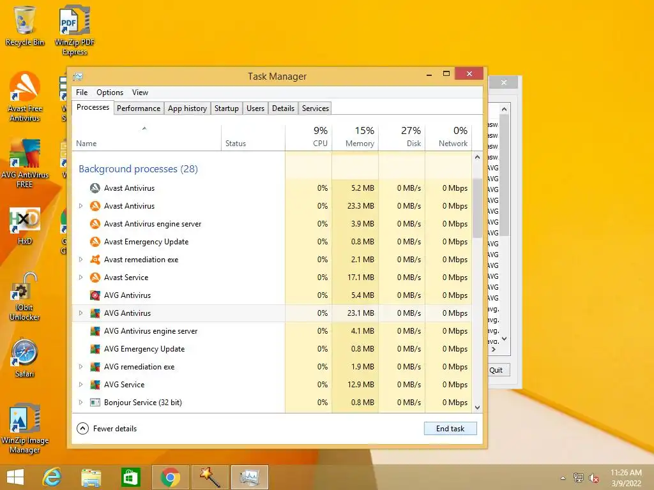
Task: Expand the AVG Service process
Action: pos(81,385)
